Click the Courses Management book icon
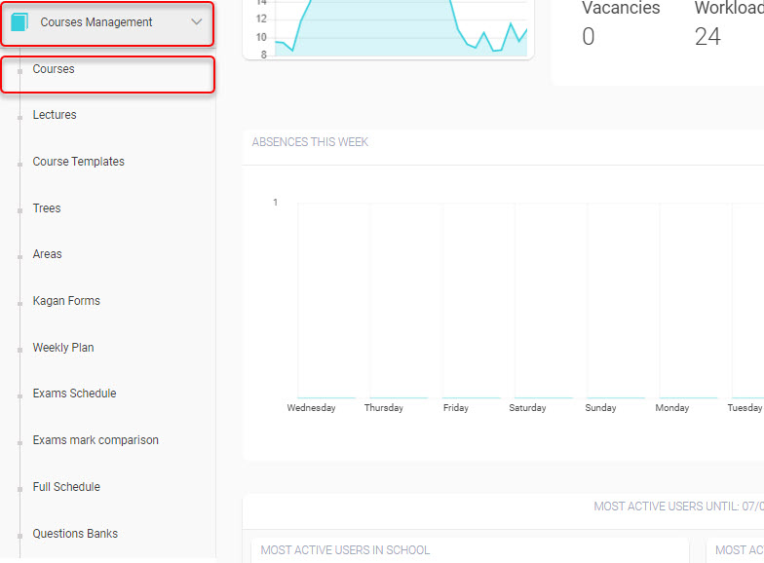Image resolution: width=764 pixels, height=563 pixels. click(x=19, y=22)
